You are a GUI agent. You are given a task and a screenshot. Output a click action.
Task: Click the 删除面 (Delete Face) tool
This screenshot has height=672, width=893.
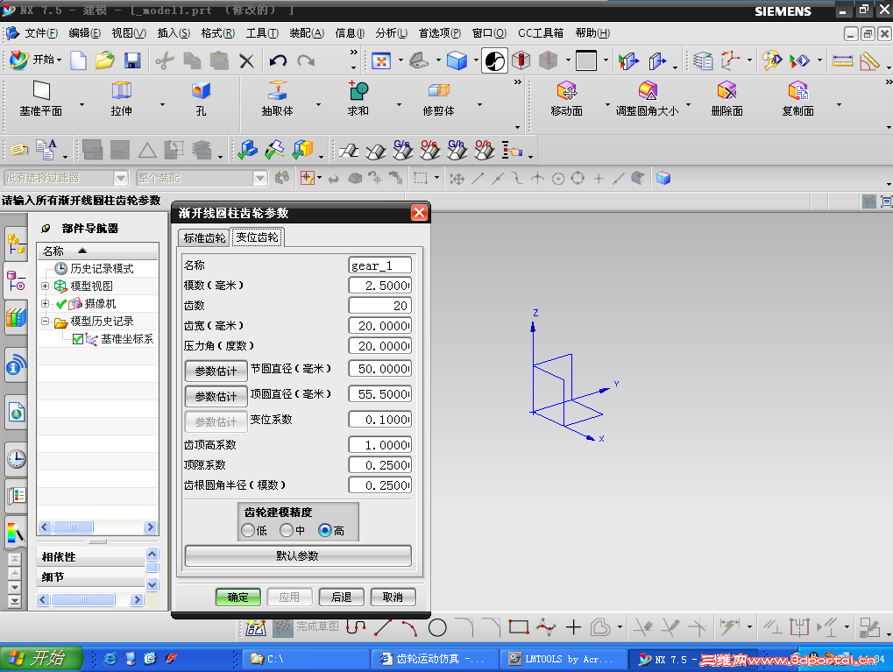click(x=726, y=98)
